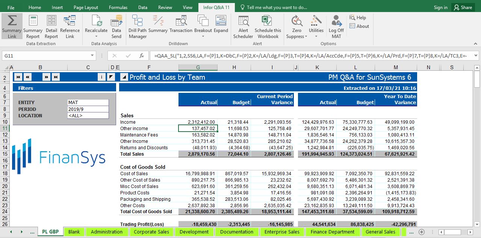Open the Finance Department sheet tab

click(333, 232)
